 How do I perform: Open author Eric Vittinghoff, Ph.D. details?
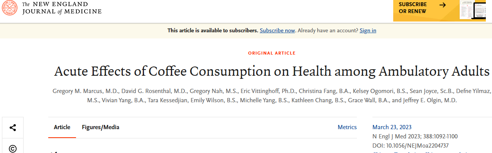coord(267,91)
